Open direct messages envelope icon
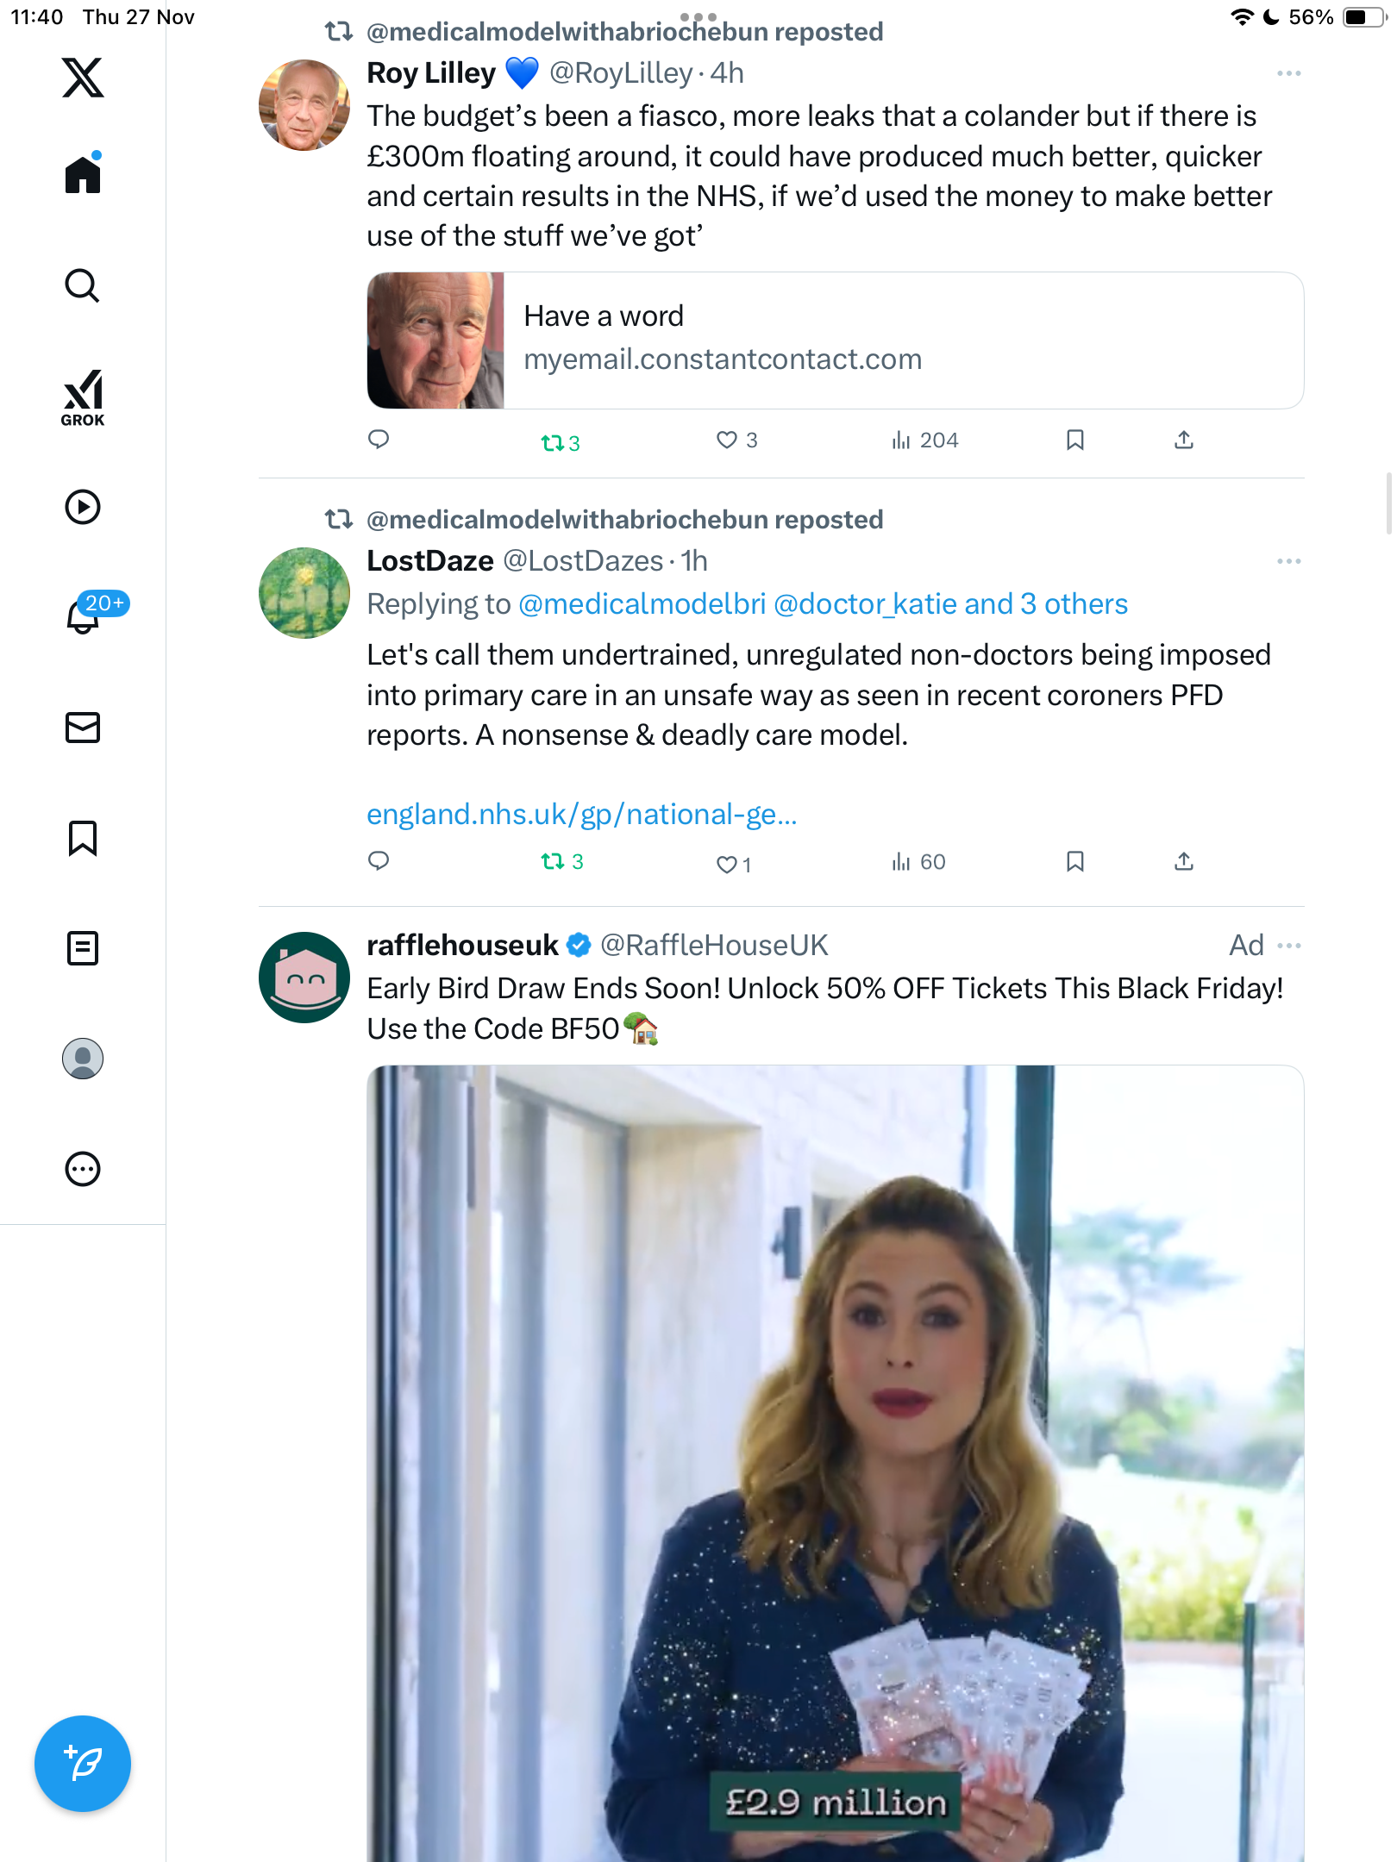 coord(83,728)
